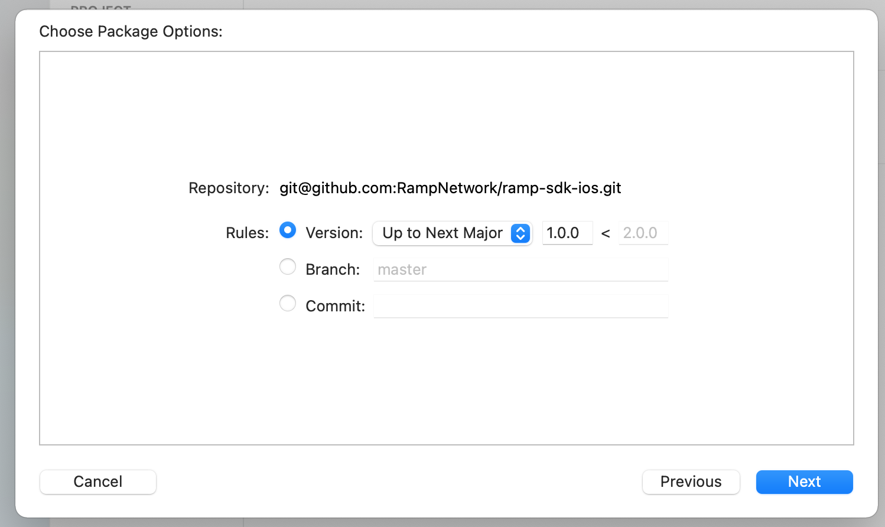Click the empty Commit text field
Screen dimensions: 885x527
(520, 306)
